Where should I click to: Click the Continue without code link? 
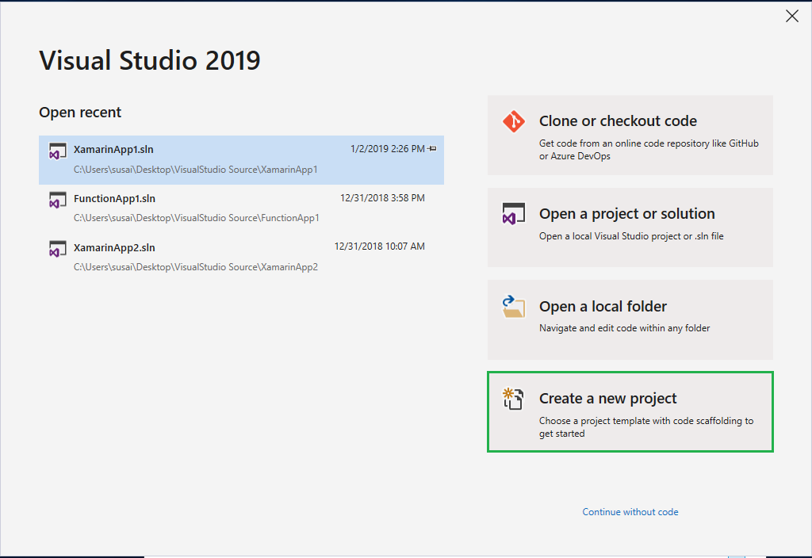point(630,511)
